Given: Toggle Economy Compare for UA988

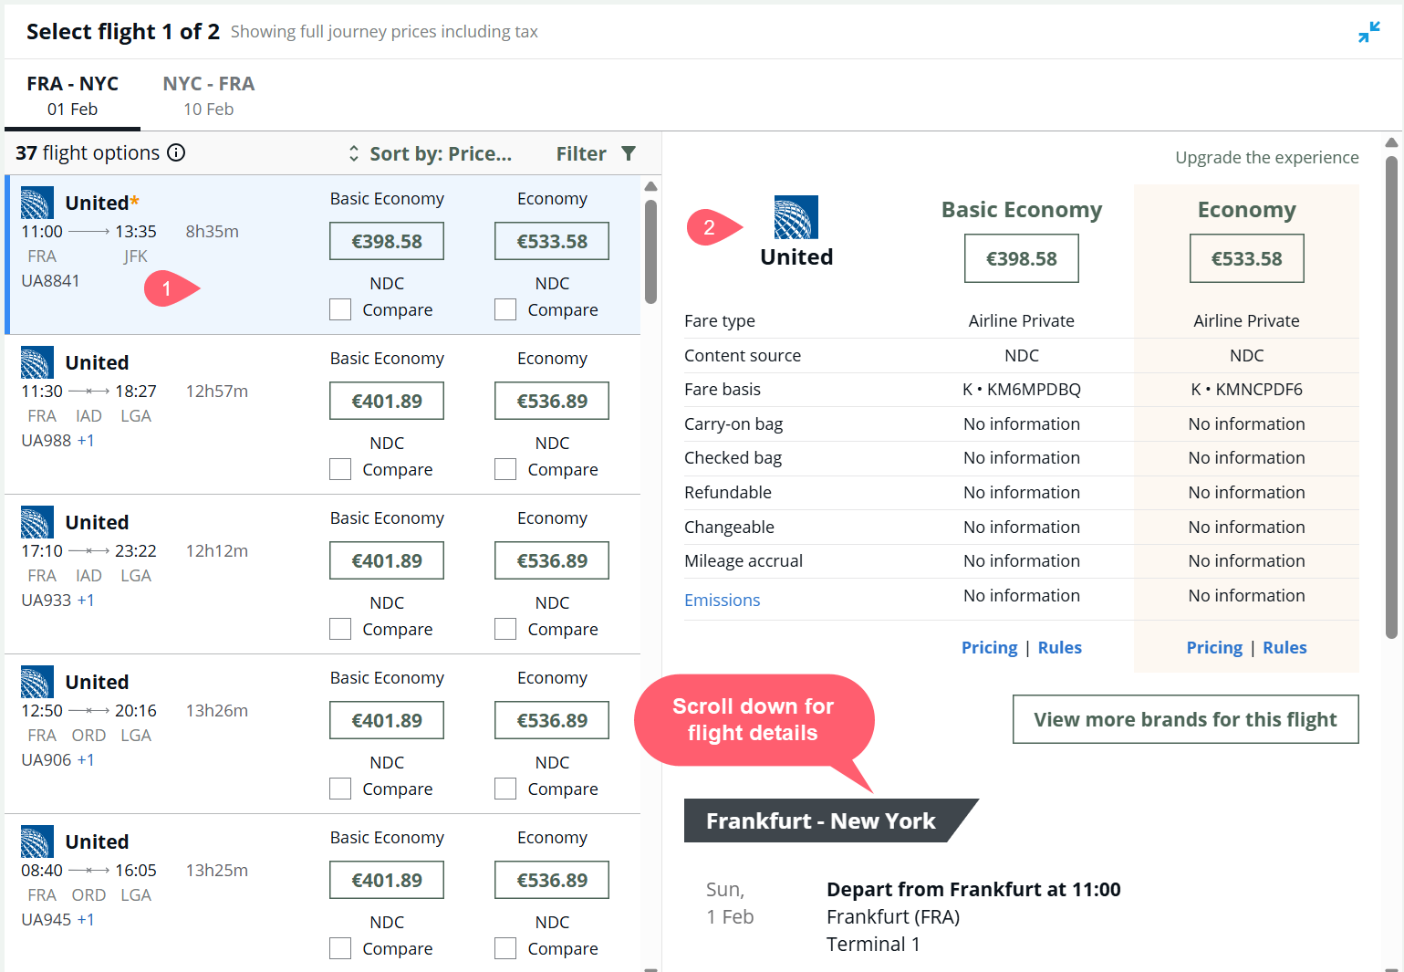Looking at the screenshot, I should pyautogui.click(x=505, y=469).
